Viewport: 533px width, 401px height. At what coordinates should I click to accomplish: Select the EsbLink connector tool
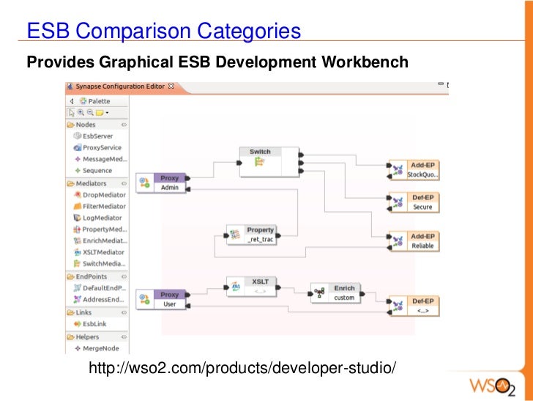coord(91,324)
